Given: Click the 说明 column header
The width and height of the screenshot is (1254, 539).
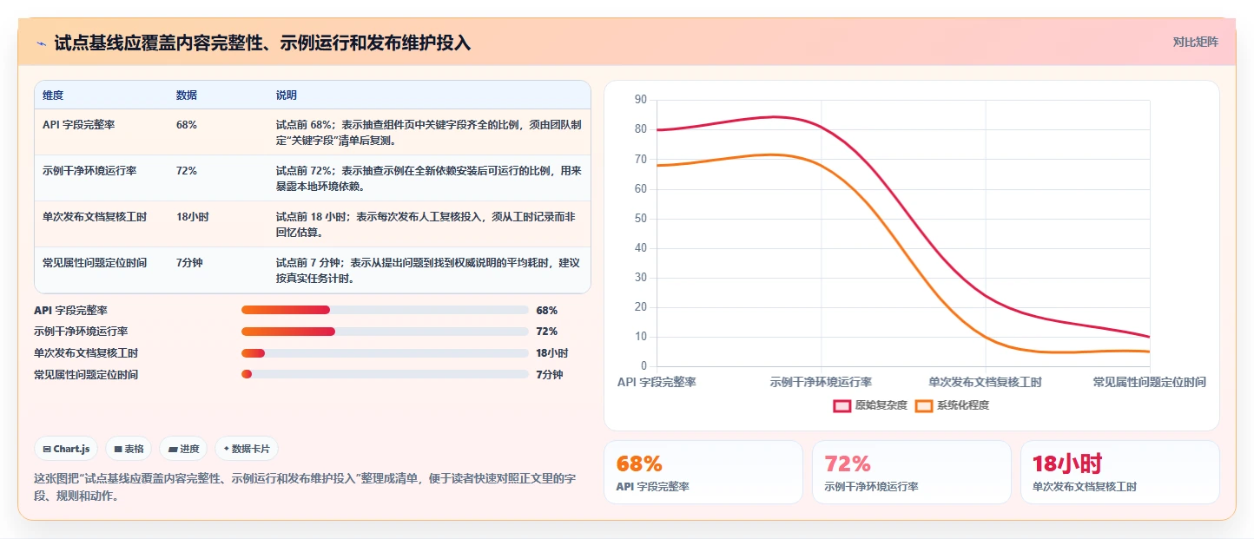Looking at the screenshot, I should 287,95.
